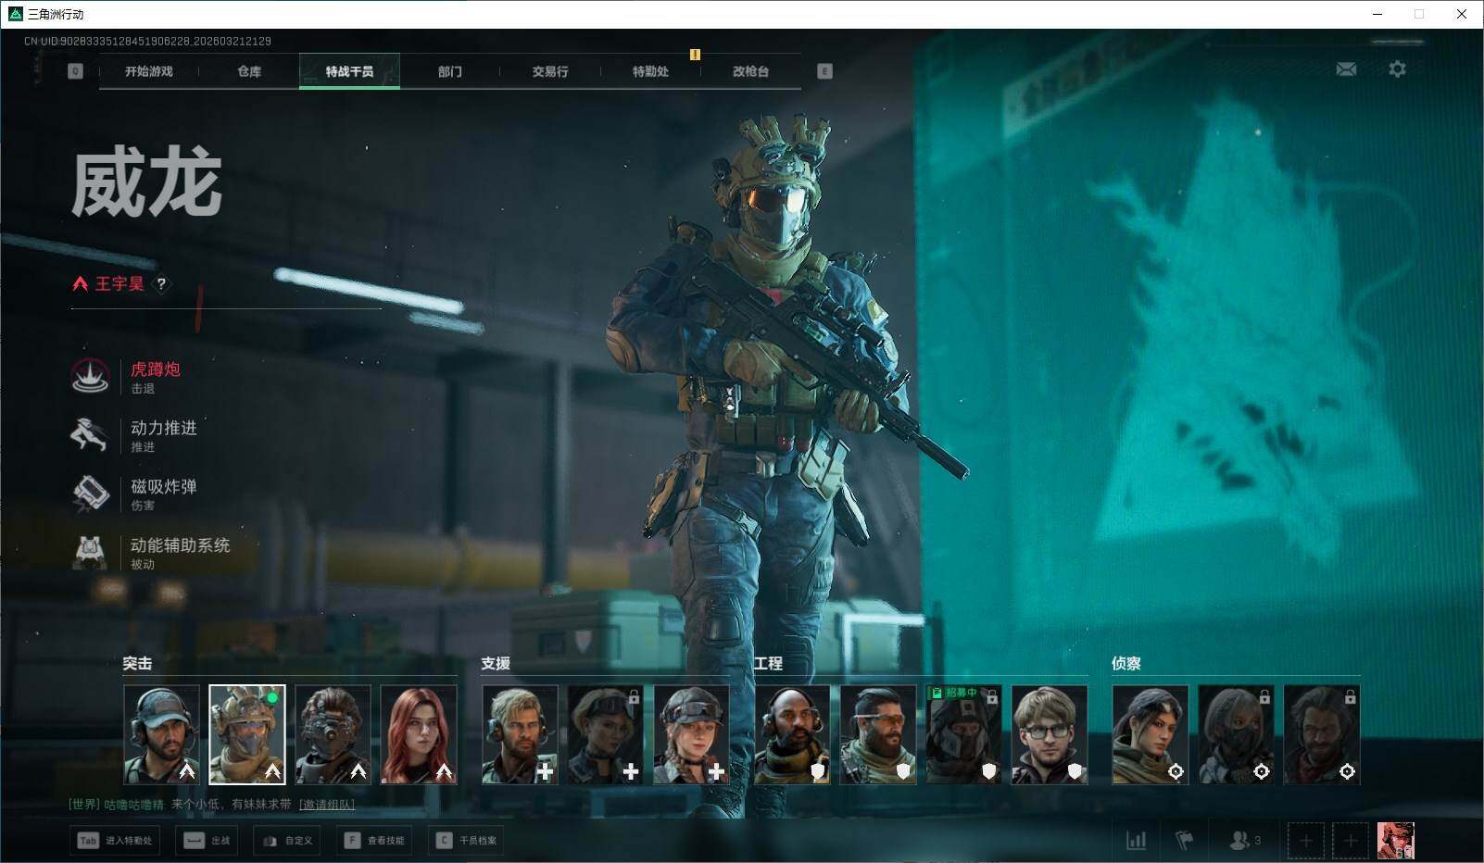Open the 部门 tab

450,71
